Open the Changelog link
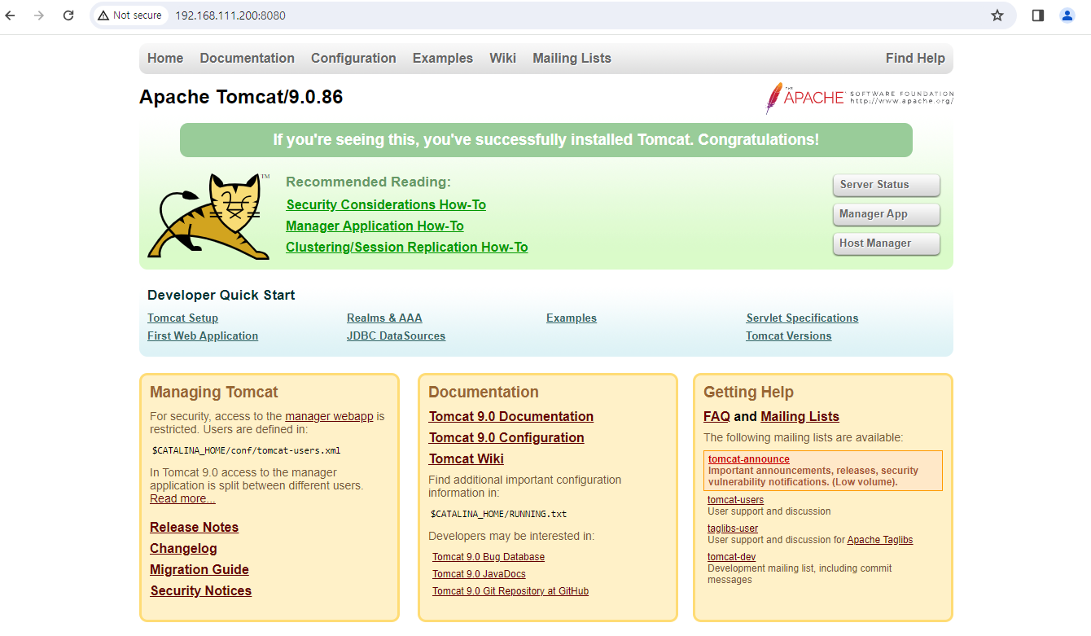 point(183,549)
